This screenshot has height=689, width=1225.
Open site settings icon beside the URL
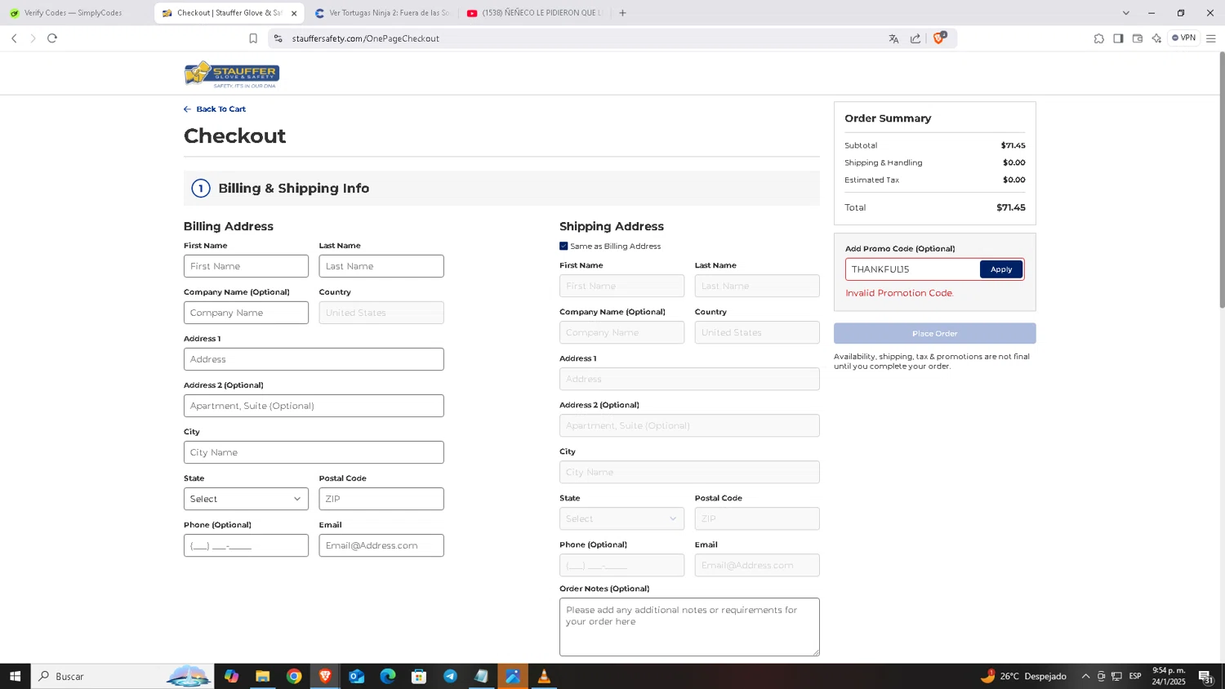click(278, 38)
